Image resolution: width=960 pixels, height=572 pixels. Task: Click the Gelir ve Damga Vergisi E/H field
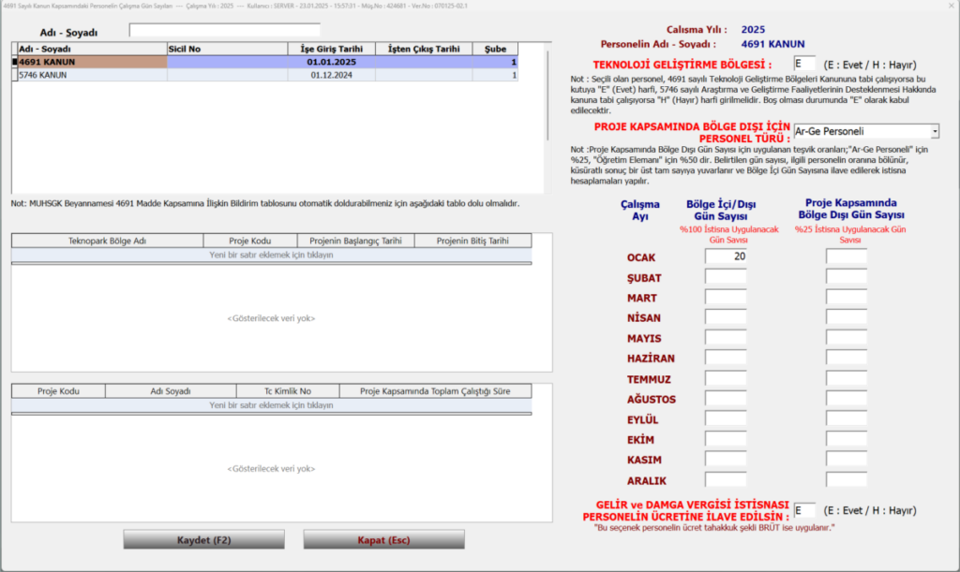804,509
